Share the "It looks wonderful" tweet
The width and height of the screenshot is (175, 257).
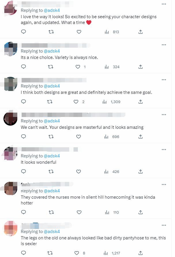click(140, 172)
